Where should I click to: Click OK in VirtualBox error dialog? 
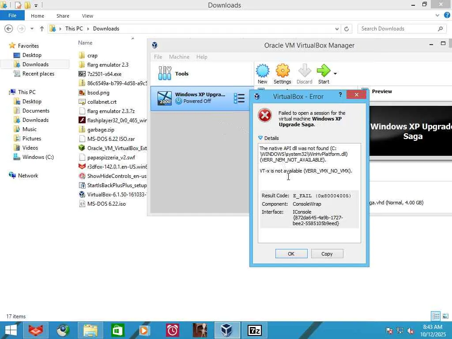[x=291, y=254]
